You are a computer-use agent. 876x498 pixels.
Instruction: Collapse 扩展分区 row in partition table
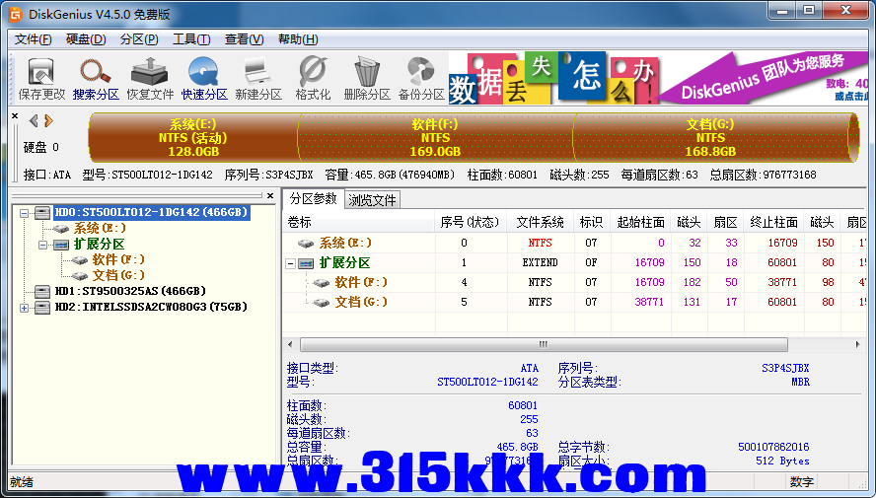tap(290, 263)
